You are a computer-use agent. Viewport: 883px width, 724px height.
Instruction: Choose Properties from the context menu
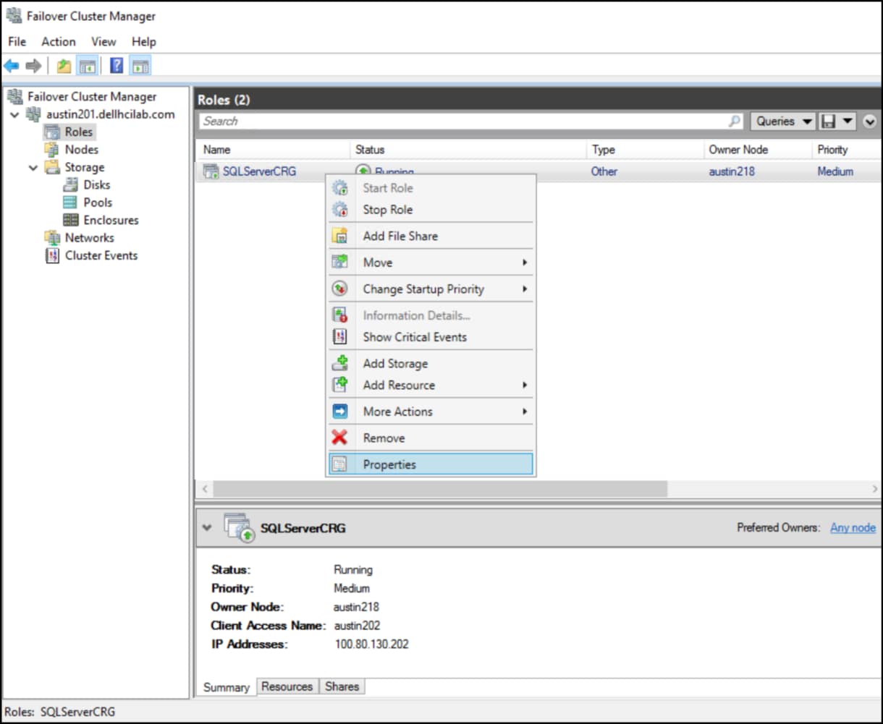point(431,464)
